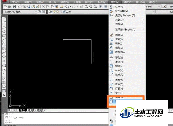Open the 修改(M) menu

coord(115,2)
